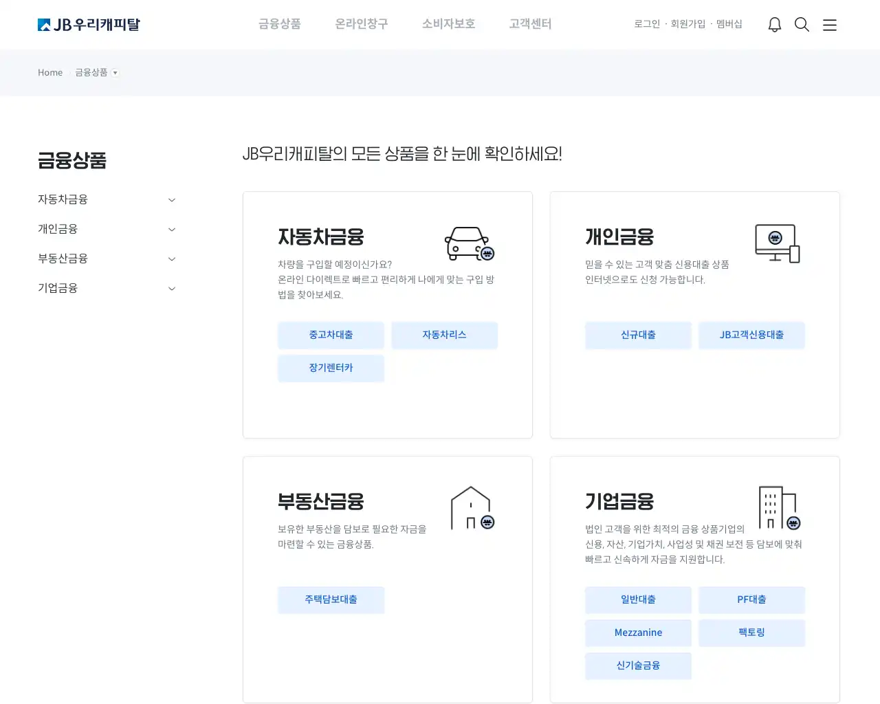The image size is (880, 704).
Task: Click the text '믿을 수 있는 고객 맞춤 신용대출 상품'
Action: pos(657,265)
